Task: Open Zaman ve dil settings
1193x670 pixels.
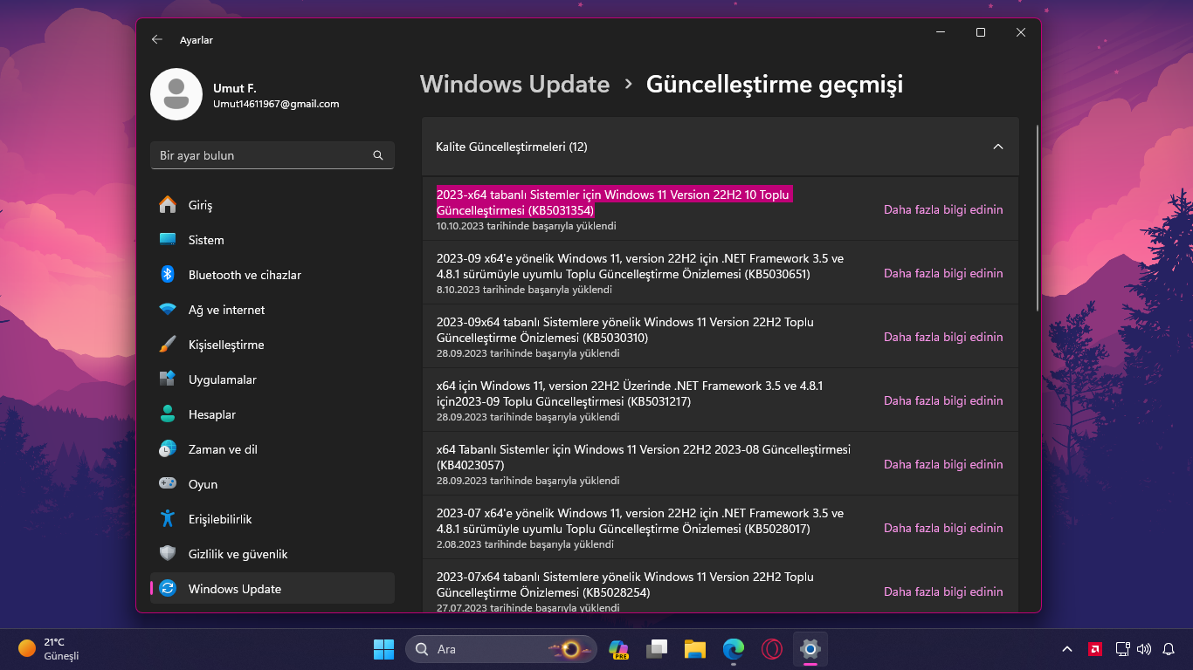Action: coord(272,449)
